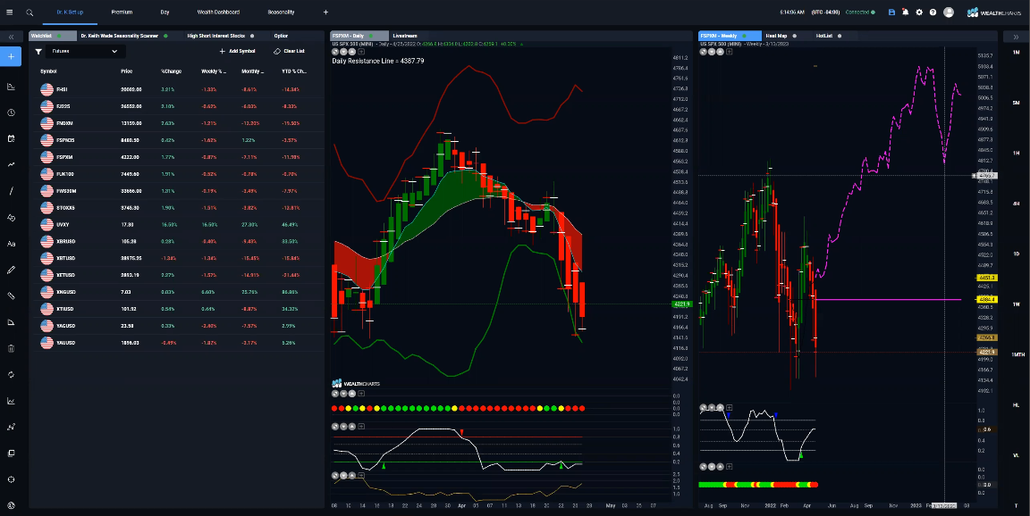Click the Add Symbol button
The width and height of the screenshot is (1030, 516).
[x=237, y=51]
